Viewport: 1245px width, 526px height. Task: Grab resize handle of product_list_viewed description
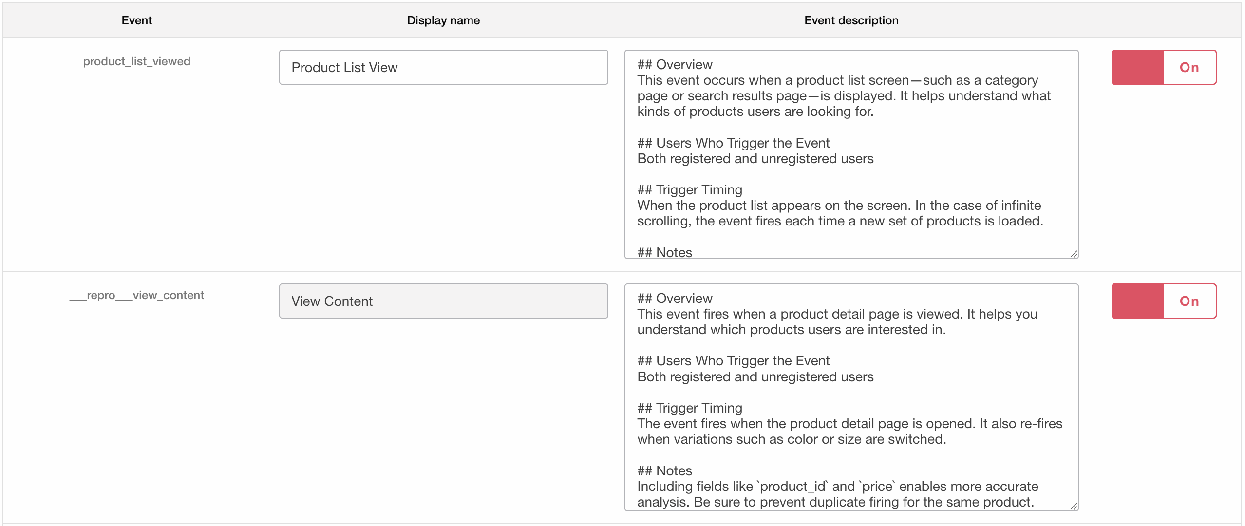point(1073,254)
